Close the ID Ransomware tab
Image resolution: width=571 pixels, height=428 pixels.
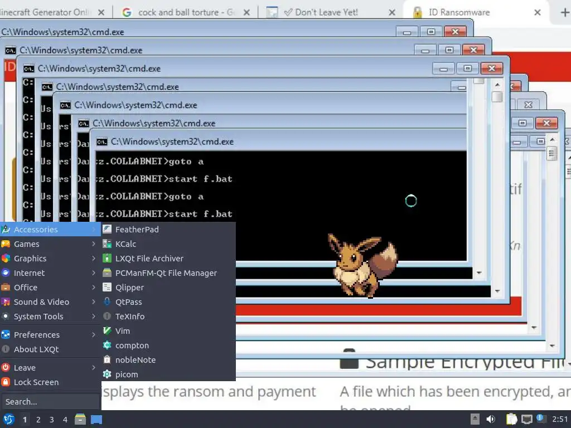pyautogui.click(x=537, y=12)
